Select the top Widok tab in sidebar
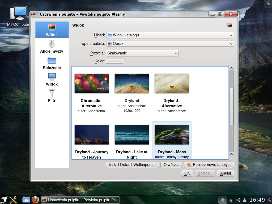The width and height of the screenshot is (272, 204). [52, 30]
